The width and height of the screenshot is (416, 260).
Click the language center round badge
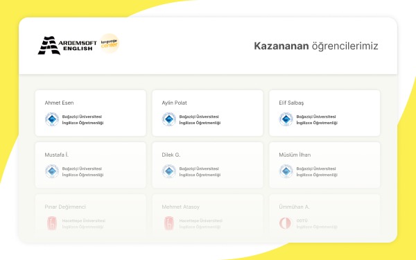[x=110, y=43]
